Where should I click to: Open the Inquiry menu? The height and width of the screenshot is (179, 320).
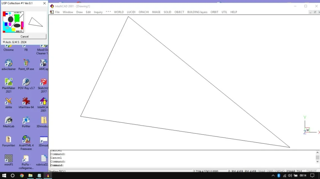coord(98,12)
